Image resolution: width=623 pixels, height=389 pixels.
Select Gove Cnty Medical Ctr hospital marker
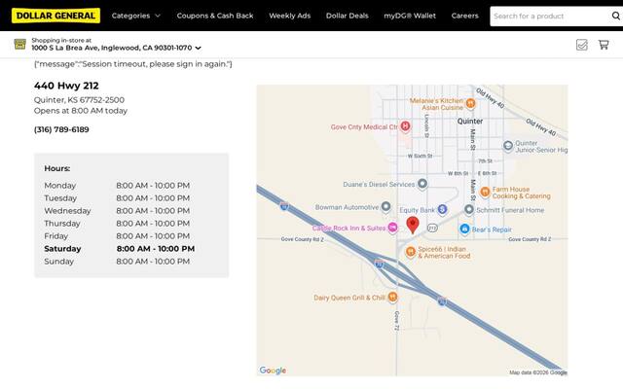405,126
